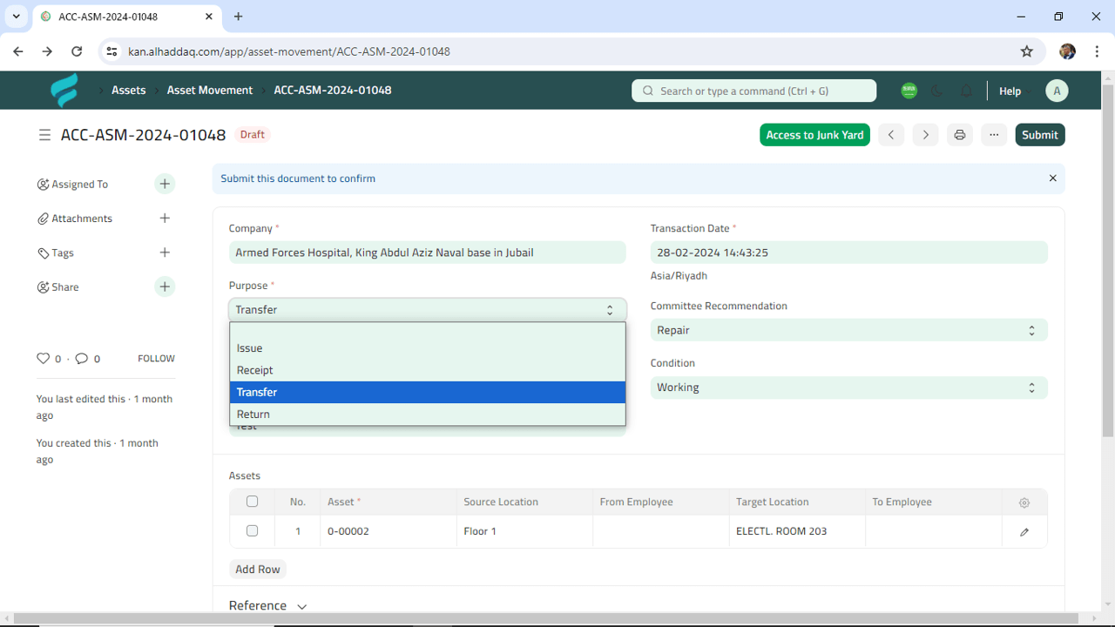
Task: Check the row 1 asset checkbox
Action: (252, 530)
